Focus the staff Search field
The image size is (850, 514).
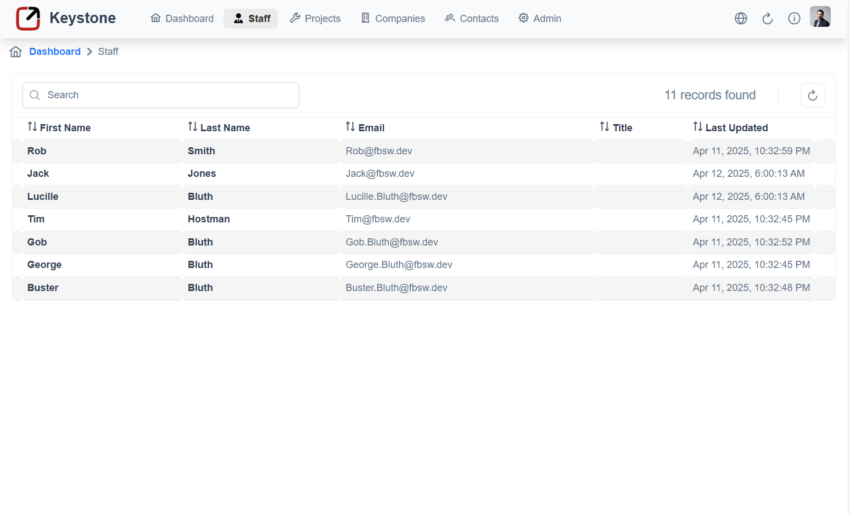pos(161,96)
